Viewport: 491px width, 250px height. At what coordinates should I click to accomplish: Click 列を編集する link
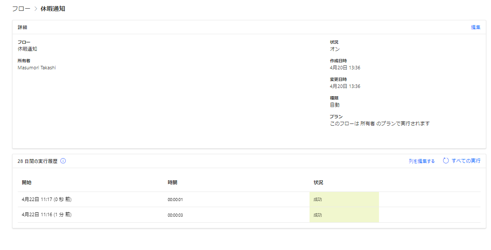[422, 161]
